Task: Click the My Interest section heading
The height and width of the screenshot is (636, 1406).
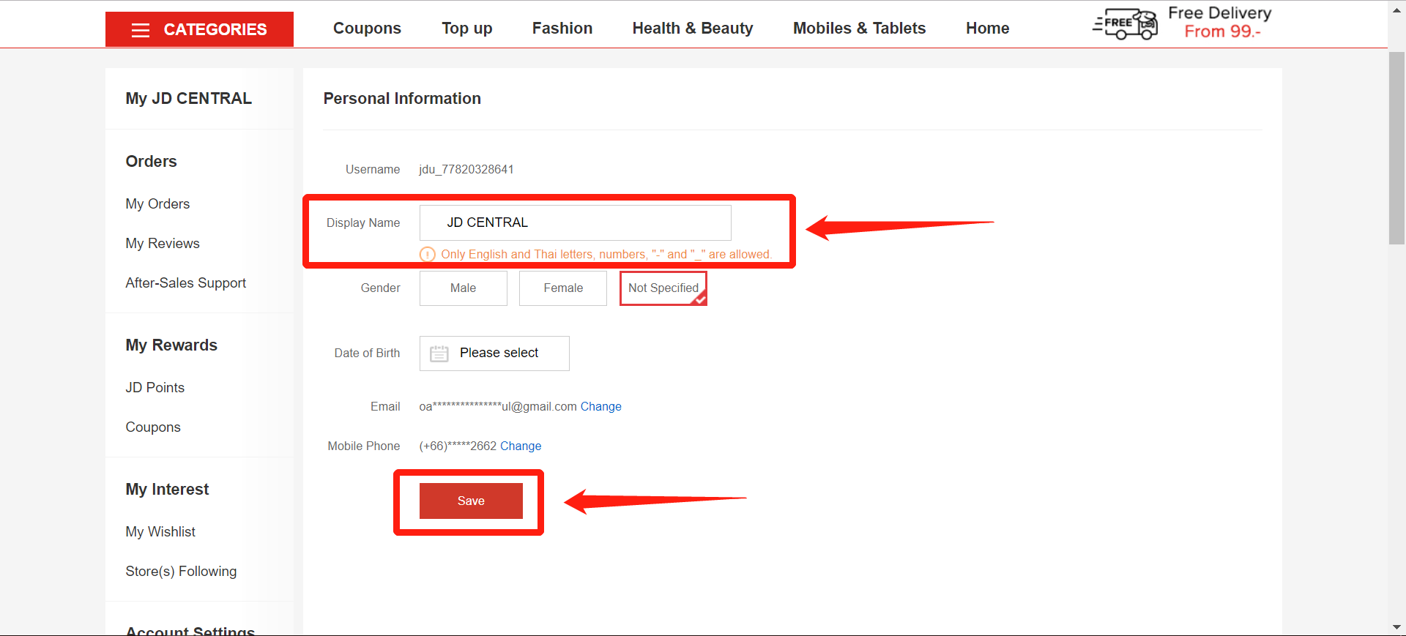Action: click(167, 490)
